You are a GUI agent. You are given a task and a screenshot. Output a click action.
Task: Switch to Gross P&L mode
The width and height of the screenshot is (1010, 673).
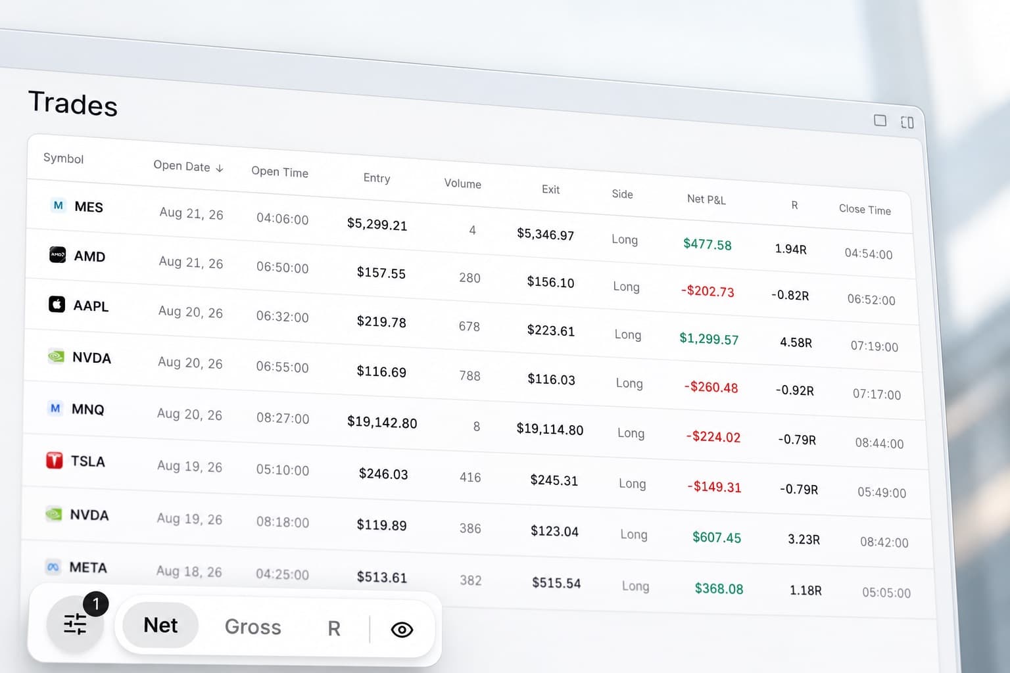point(252,627)
